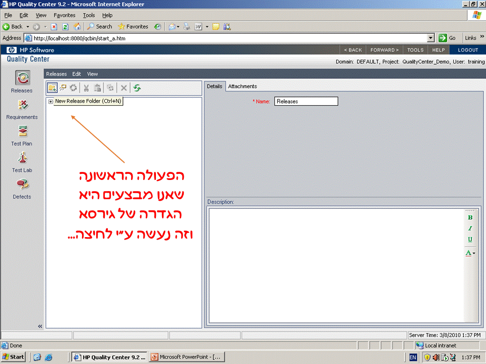Image resolution: width=486 pixels, height=364 pixels.
Task: Open the Releases module in sidebar
Action: 22,82
